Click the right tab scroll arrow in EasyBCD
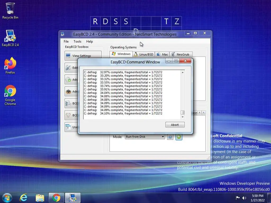 [204, 113]
